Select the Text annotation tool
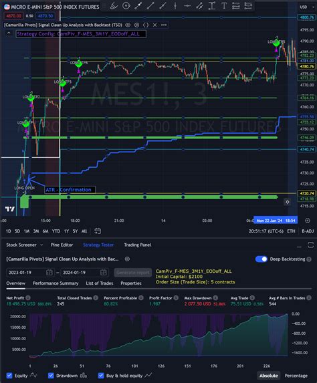Viewport: 317px width, 383px height. pyautogui.click(x=224, y=5)
